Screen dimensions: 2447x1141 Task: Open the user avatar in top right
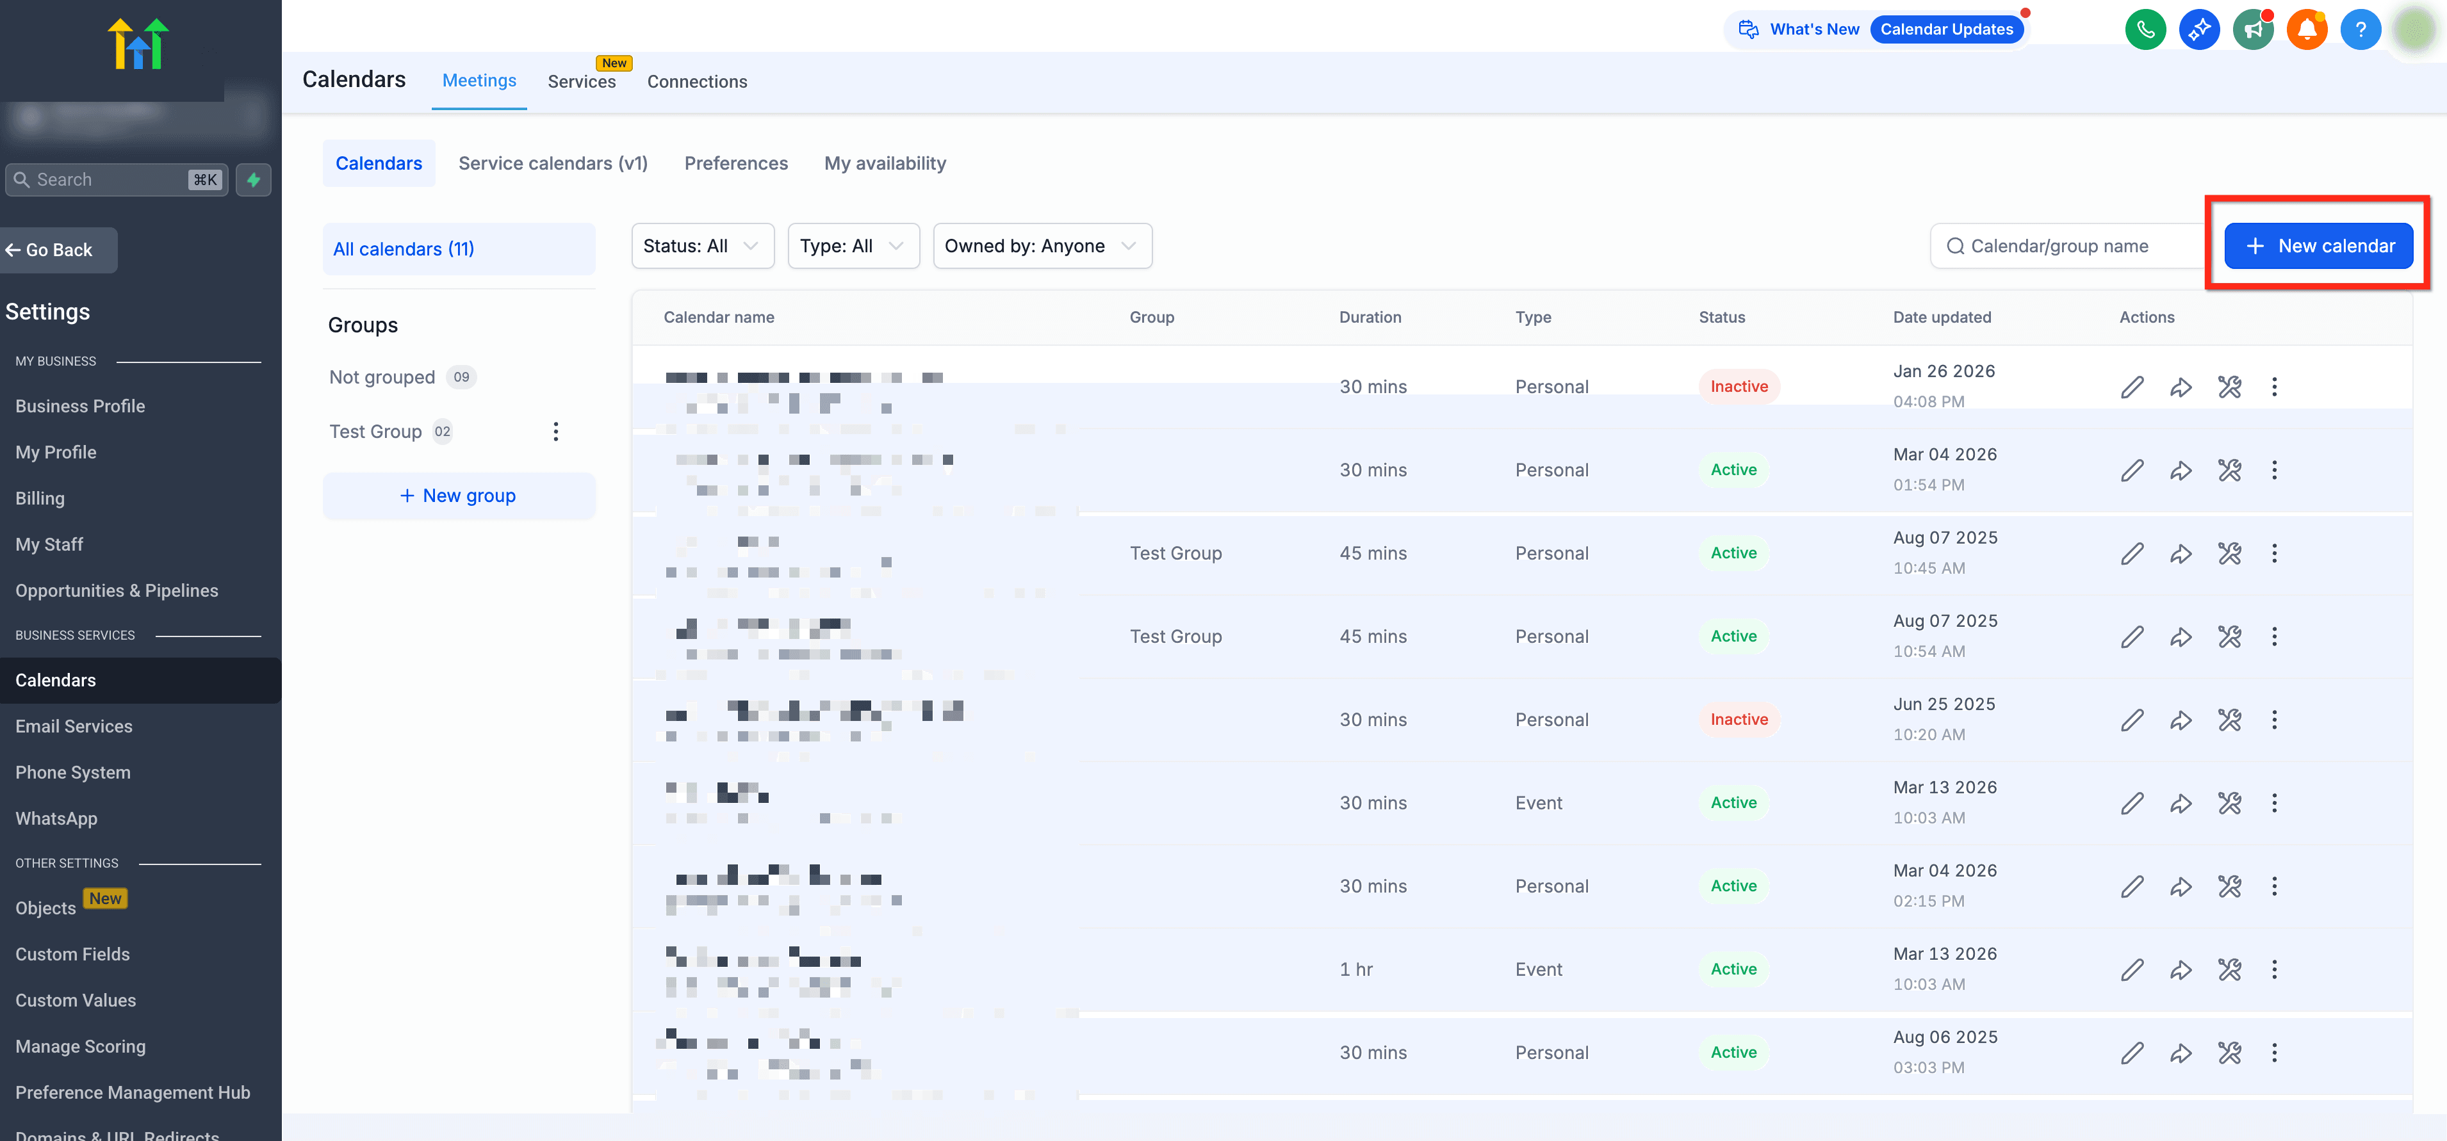[x=2414, y=28]
